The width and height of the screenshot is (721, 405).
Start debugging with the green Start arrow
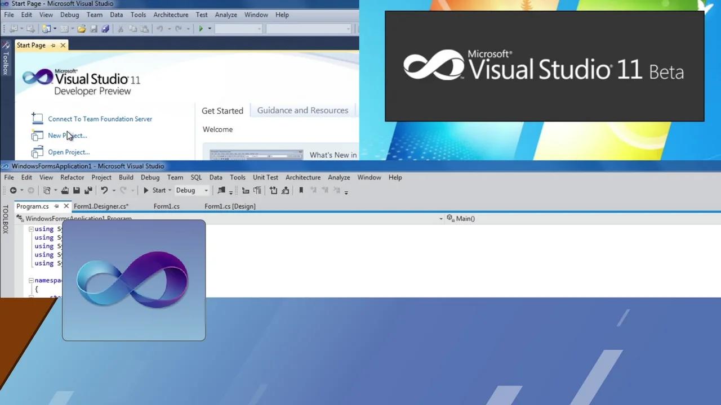point(145,190)
